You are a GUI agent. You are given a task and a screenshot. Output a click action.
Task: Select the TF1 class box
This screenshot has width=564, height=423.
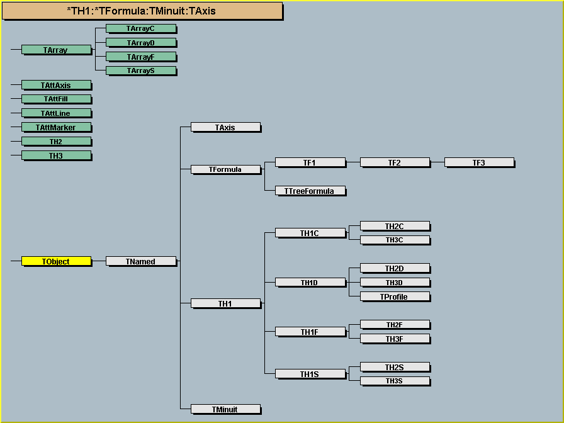310,162
